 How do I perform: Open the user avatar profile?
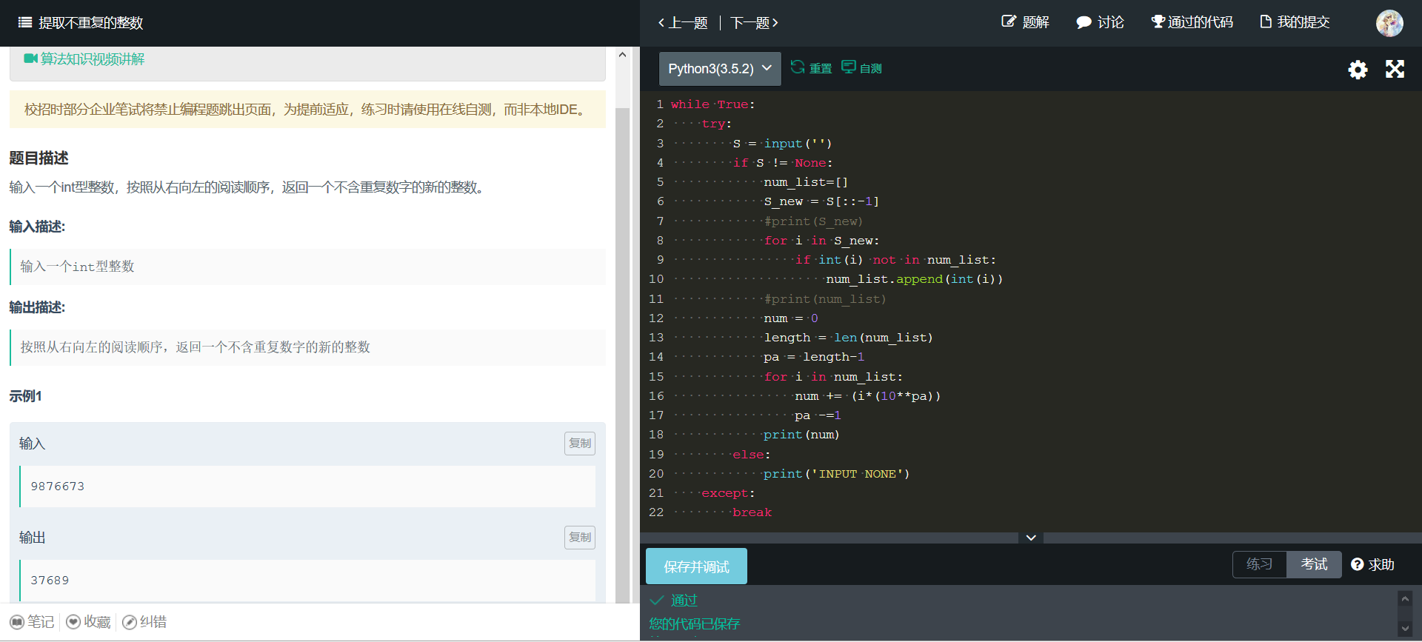[1389, 23]
